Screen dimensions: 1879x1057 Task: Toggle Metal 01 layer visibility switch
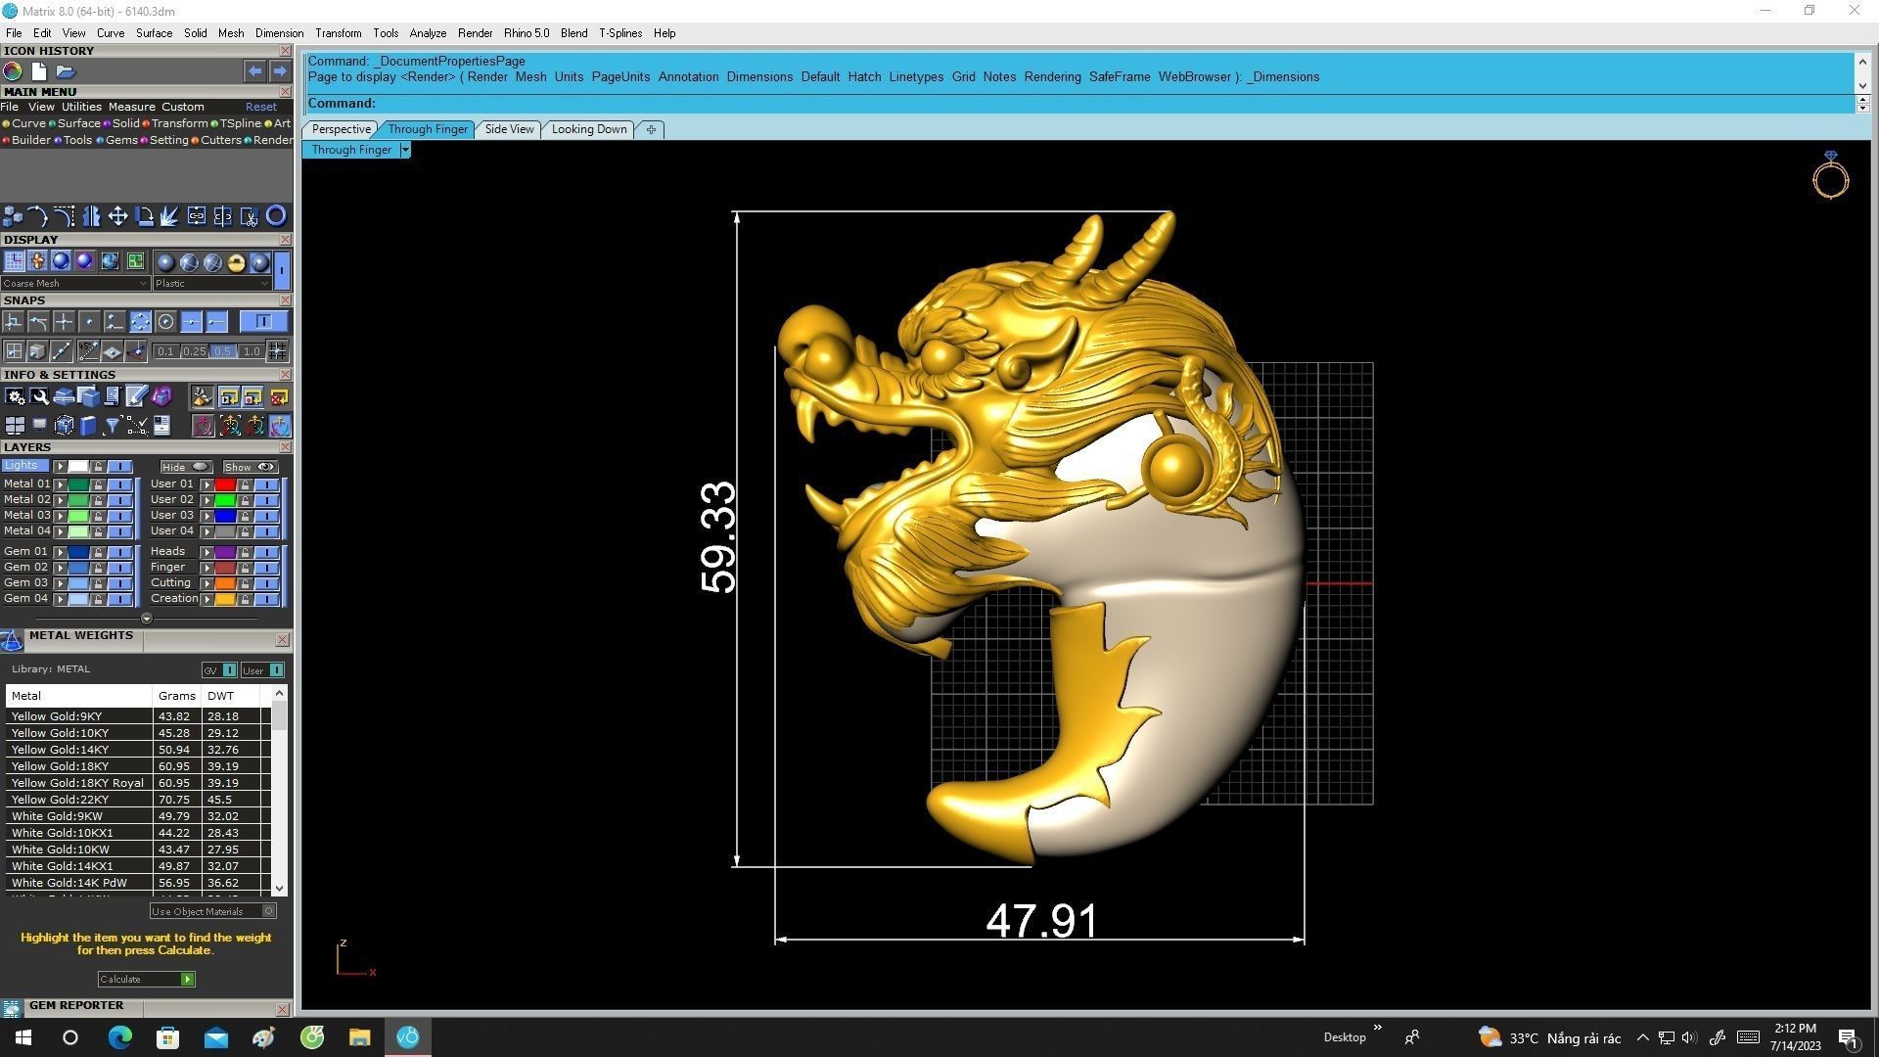119,484
